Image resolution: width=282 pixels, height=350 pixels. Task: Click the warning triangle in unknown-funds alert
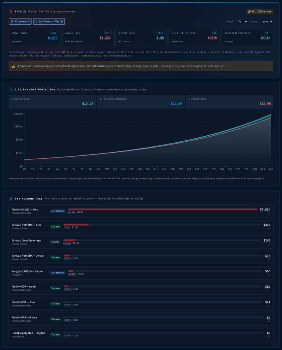click(x=13, y=66)
